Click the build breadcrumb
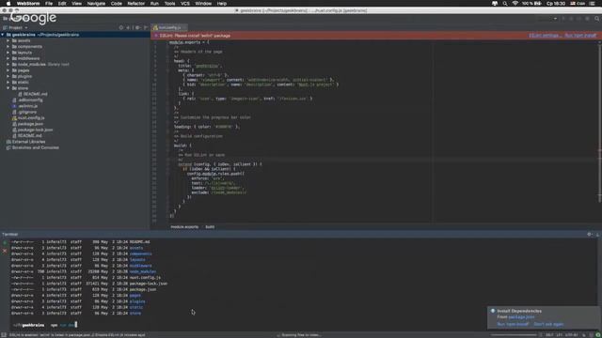Viewport: 602px width, 338px height. click(x=210, y=227)
